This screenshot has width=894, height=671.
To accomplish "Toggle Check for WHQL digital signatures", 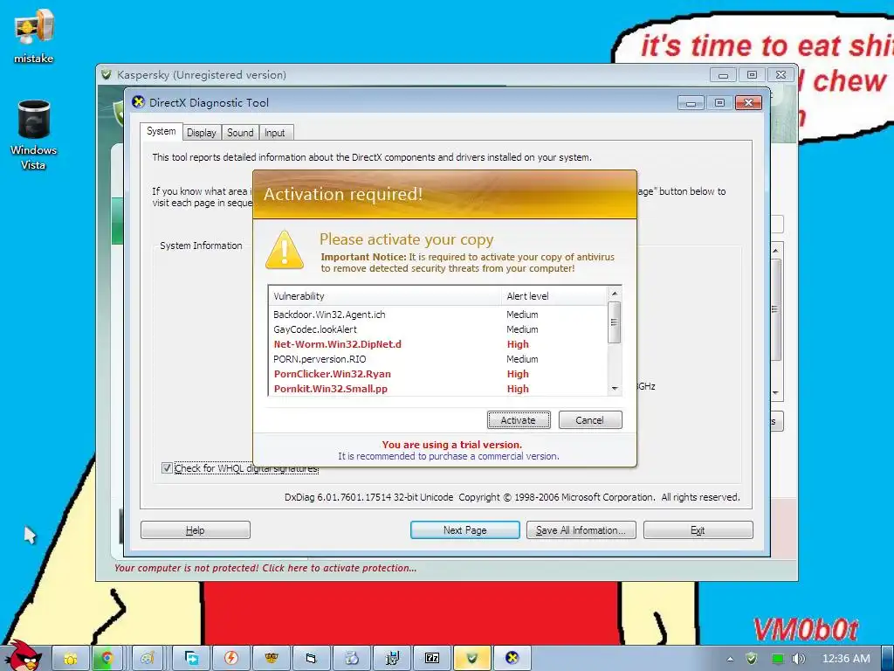I will click(x=167, y=468).
